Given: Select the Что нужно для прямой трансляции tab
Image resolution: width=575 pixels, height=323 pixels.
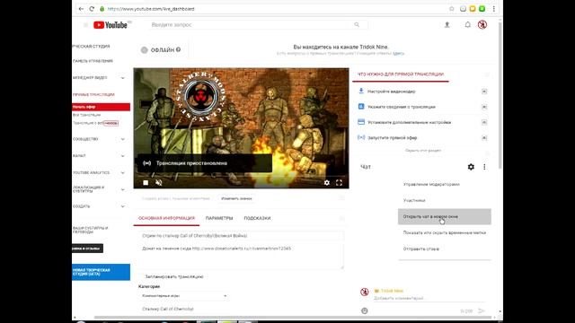Looking at the screenshot, I should pos(401,74).
